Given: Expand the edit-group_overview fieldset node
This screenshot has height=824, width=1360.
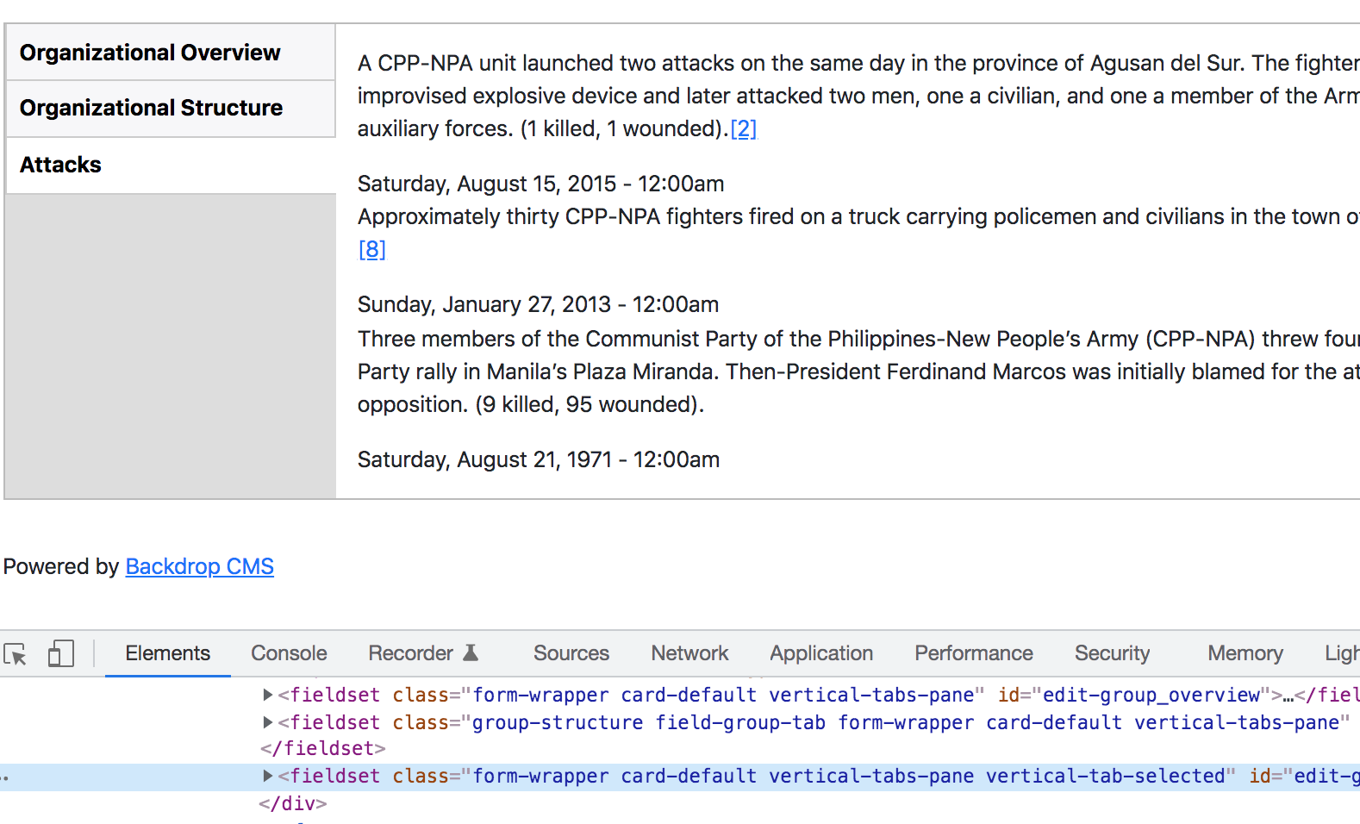Looking at the screenshot, I should click(x=268, y=695).
